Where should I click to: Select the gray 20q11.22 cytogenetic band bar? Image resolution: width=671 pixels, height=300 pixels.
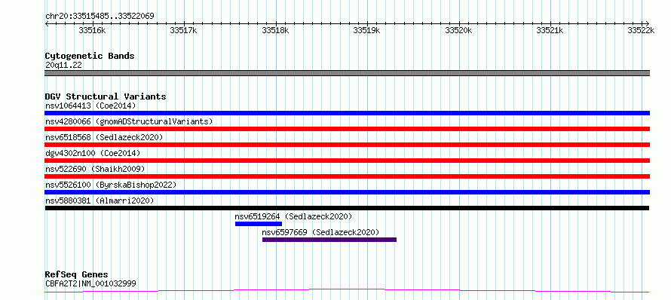[x=347, y=73]
